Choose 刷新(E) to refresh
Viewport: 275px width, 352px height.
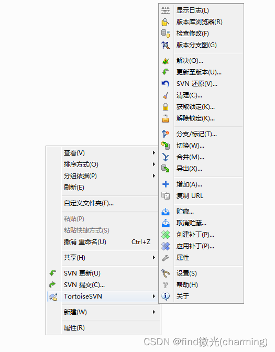[x=102, y=188]
